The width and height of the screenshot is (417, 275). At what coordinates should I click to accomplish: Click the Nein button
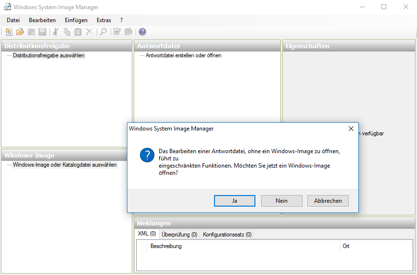click(282, 201)
